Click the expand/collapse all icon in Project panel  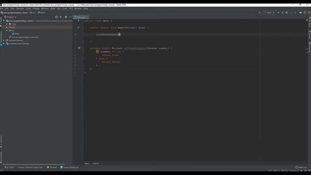click(61, 17)
